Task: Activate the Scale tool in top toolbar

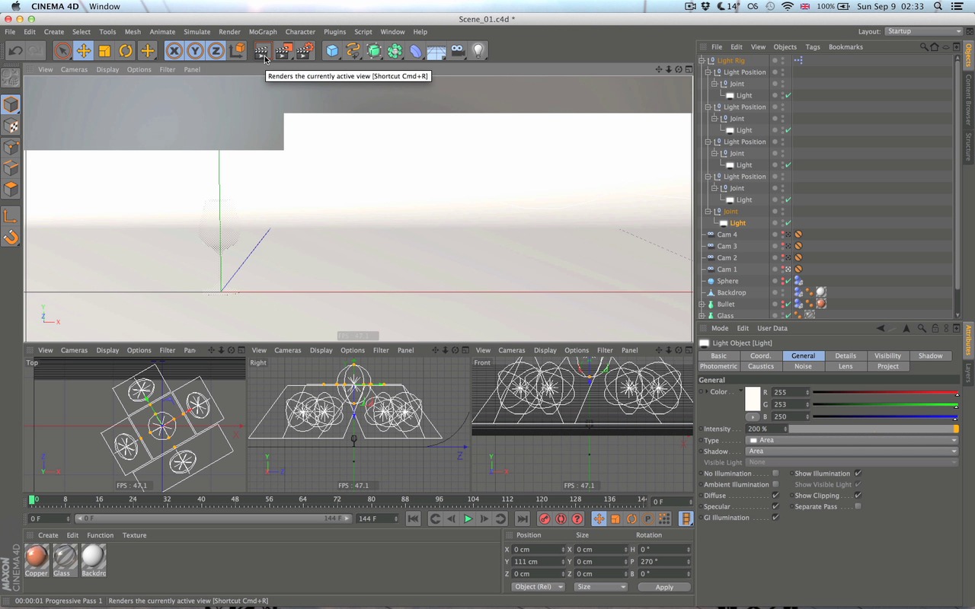Action: (x=104, y=51)
